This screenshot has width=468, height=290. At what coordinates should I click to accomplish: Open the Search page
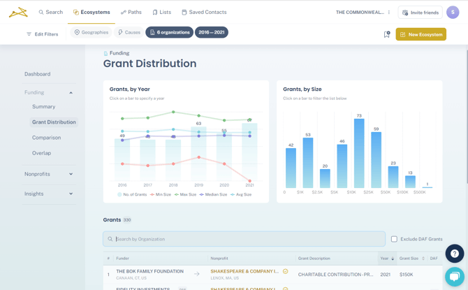[50, 12]
